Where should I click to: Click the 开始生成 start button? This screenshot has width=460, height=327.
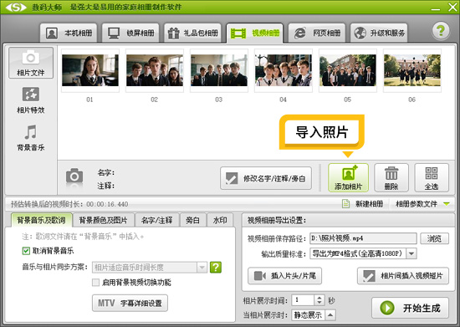pyautogui.click(x=410, y=308)
